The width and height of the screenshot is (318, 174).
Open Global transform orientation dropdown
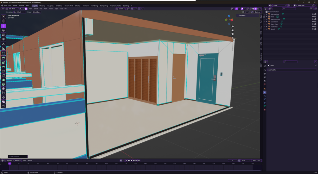tap(121, 9)
